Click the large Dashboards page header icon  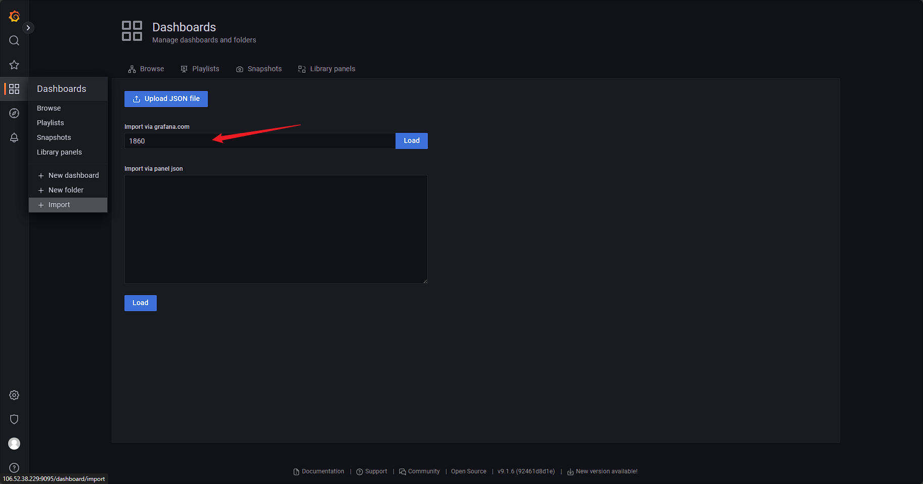tap(132, 31)
